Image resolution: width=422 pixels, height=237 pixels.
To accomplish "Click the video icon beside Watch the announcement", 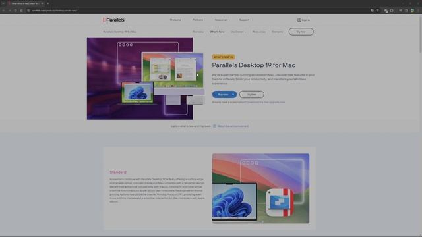I will [215, 126].
